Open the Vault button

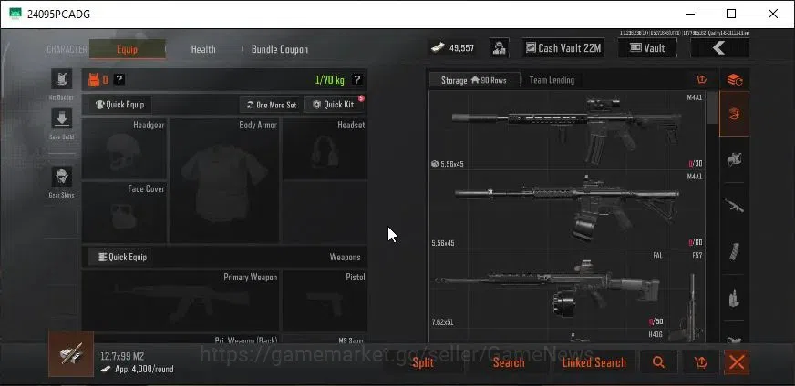[647, 48]
